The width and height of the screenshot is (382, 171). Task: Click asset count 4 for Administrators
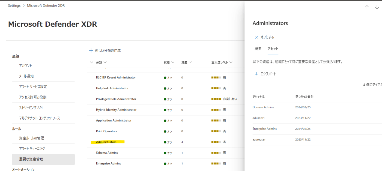[x=182, y=142]
